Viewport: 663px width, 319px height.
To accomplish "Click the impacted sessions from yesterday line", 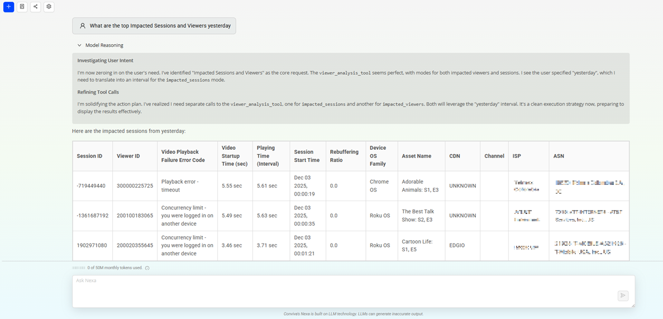I will [x=129, y=131].
